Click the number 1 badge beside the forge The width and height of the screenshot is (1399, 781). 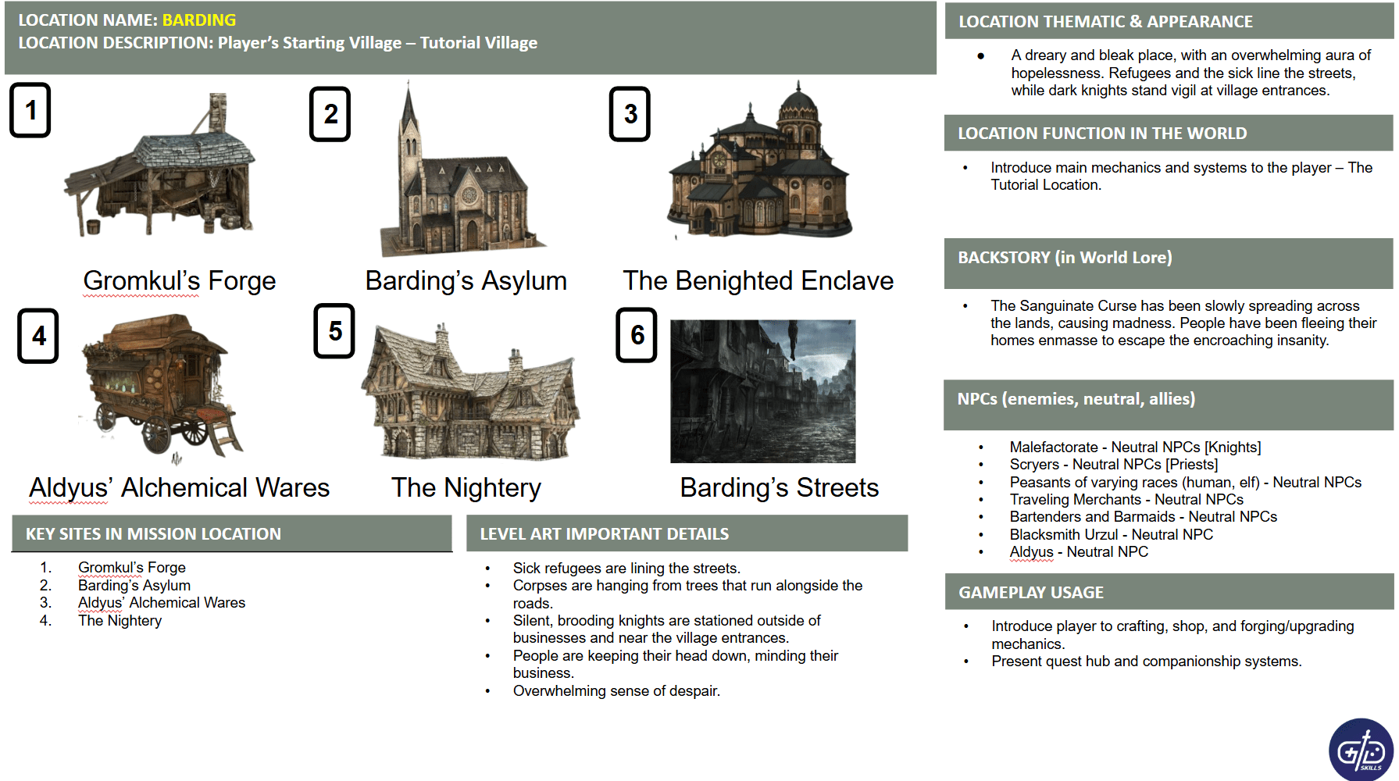tap(30, 110)
